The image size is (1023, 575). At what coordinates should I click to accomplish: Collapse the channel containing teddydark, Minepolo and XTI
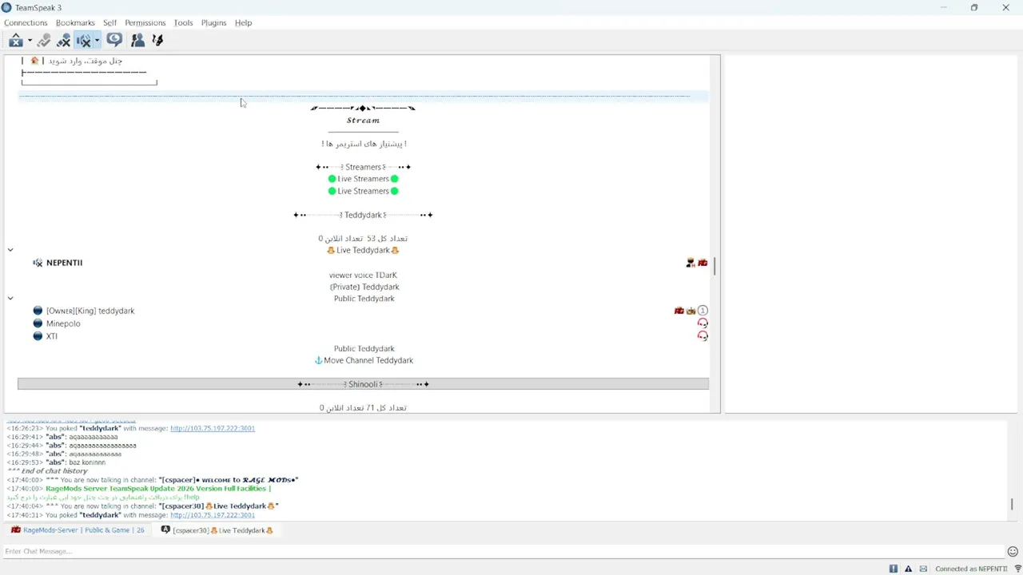10,299
